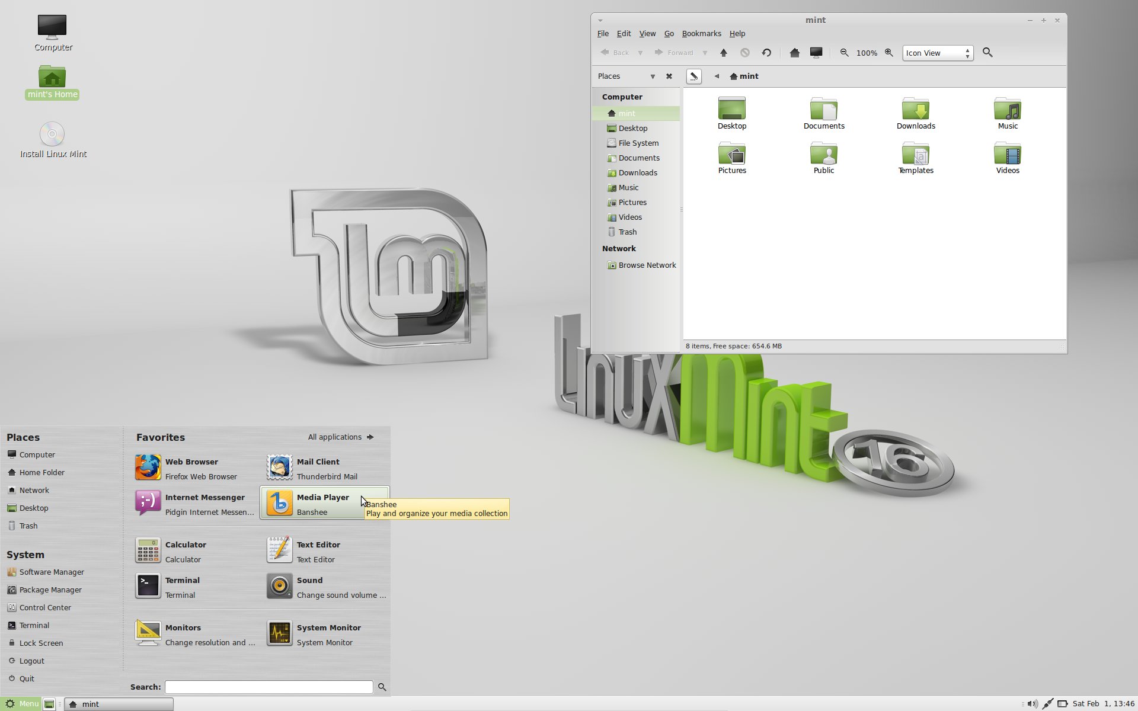Open the Icon View mode dropdown
Screen dimensions: 1138x711
(938, 53)
